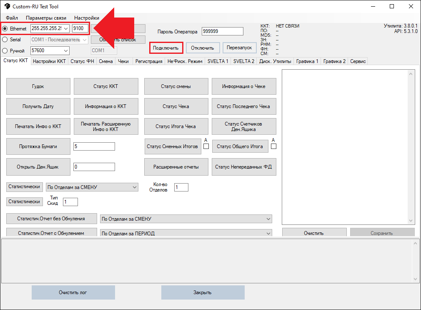The height and width of the screenshot is (310, 421).
Task: Tick checkbox A beside Статус Сменных Итогов
Action: pos(206,146)
